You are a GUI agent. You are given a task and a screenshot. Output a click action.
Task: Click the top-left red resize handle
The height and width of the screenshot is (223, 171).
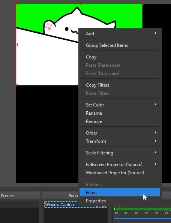click(16, 4)
